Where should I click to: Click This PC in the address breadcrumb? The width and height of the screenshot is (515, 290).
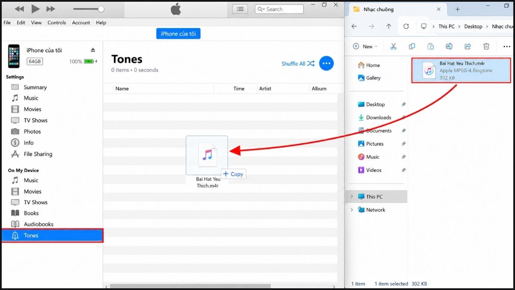tap(446, 26)
